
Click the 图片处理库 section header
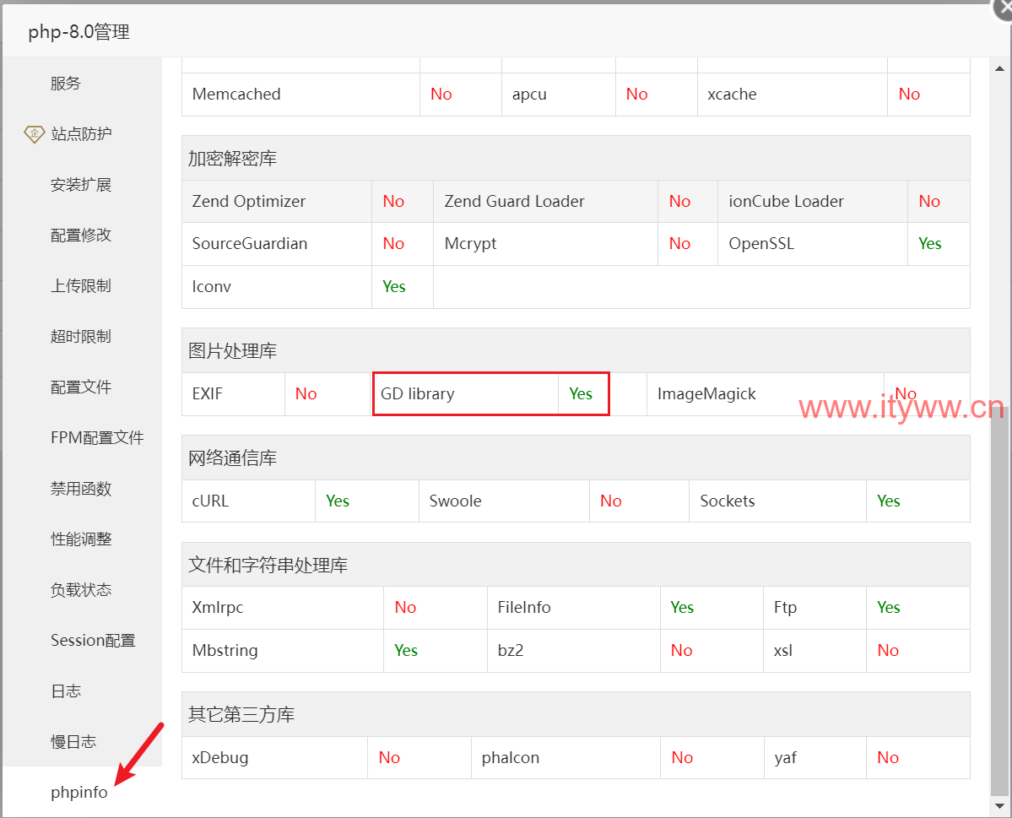[x=576, y=350]
